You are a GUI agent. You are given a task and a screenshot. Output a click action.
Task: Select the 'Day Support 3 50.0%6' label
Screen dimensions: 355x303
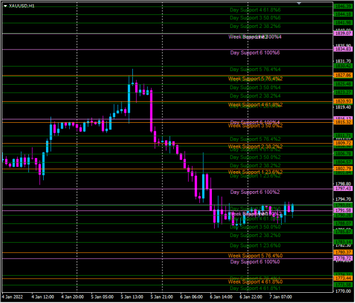255,18
